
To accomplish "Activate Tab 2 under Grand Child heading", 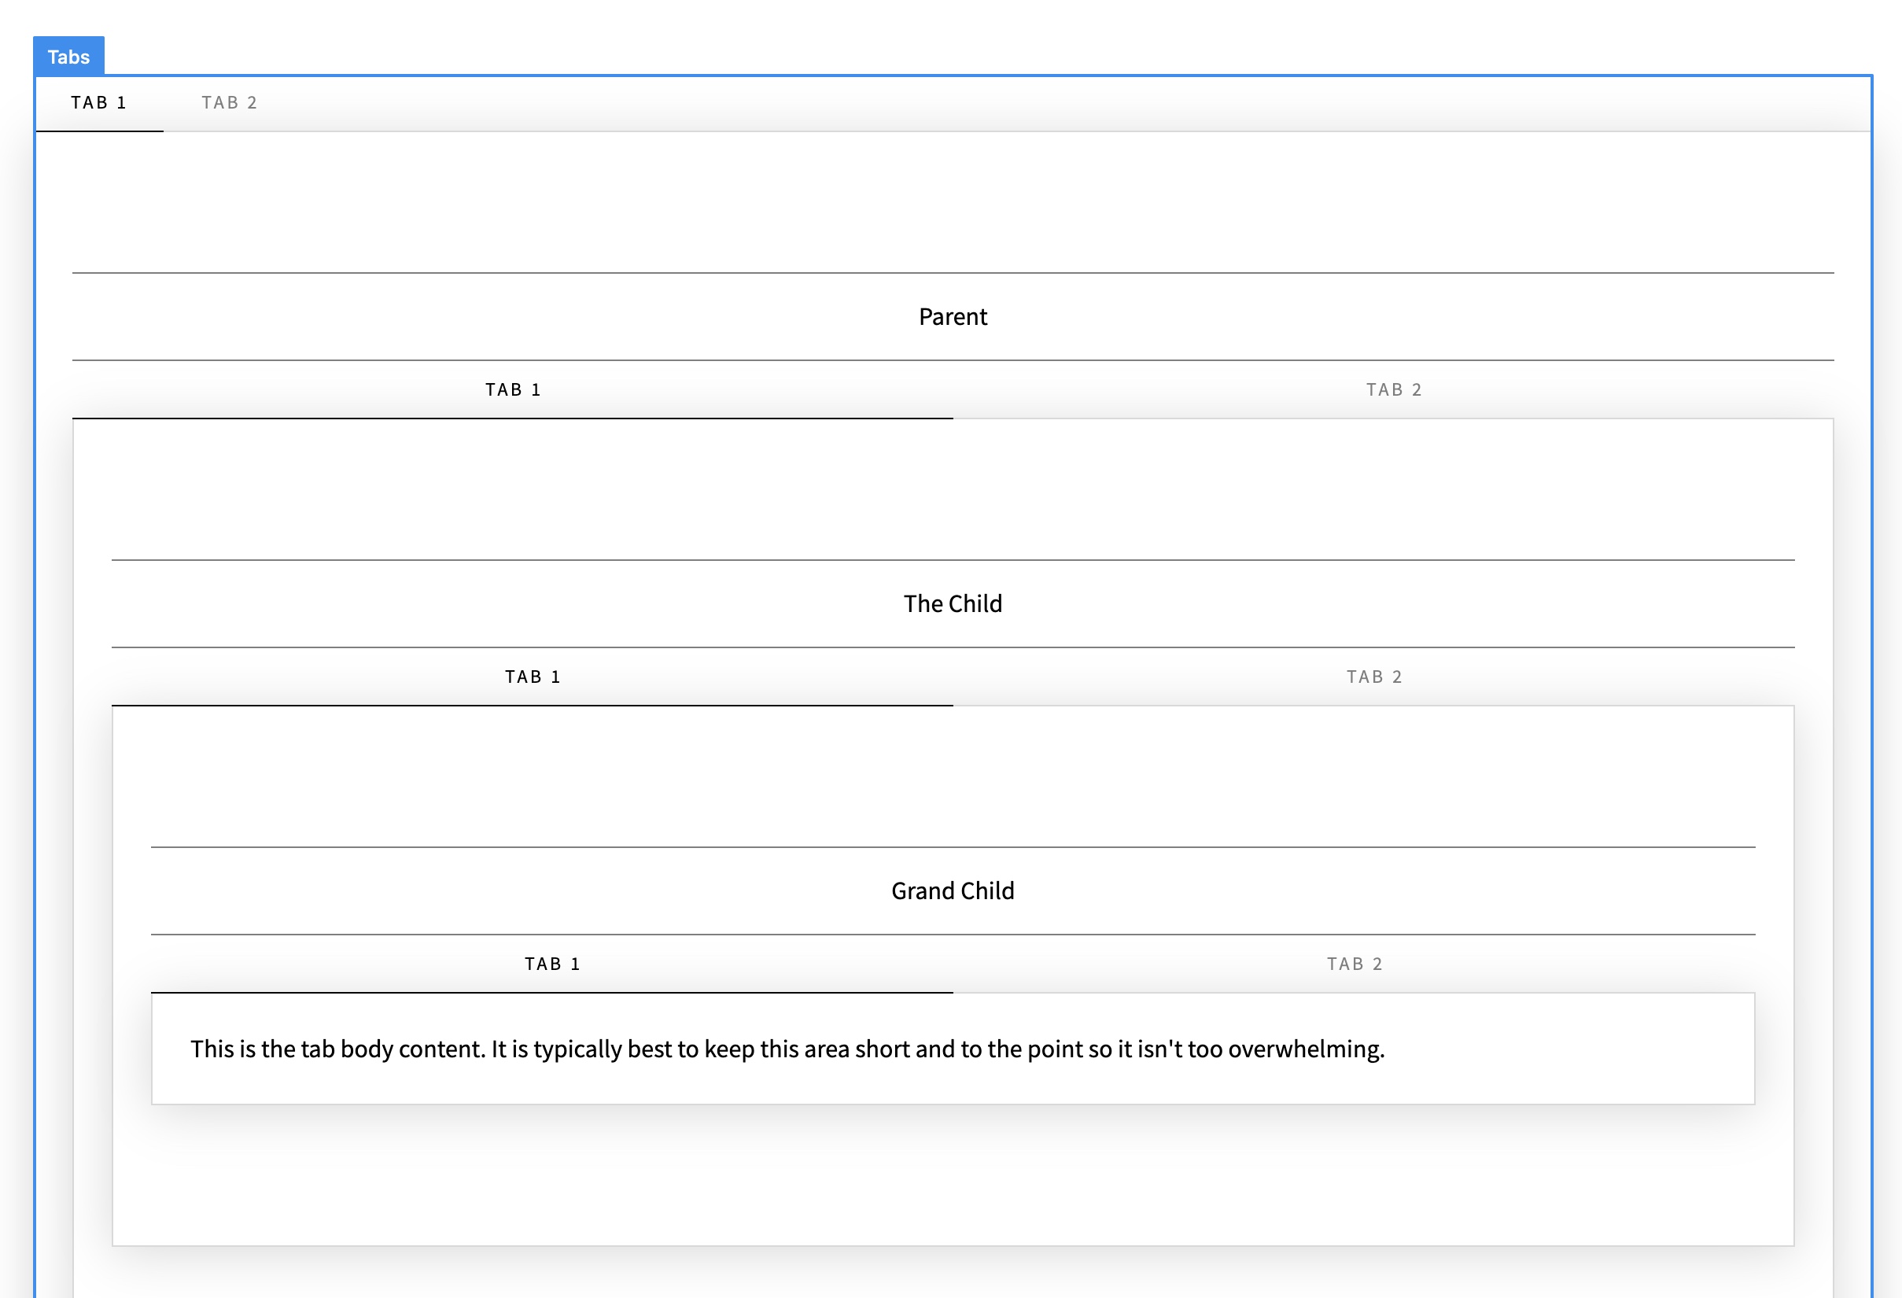I will click(x=1355, y=964).
